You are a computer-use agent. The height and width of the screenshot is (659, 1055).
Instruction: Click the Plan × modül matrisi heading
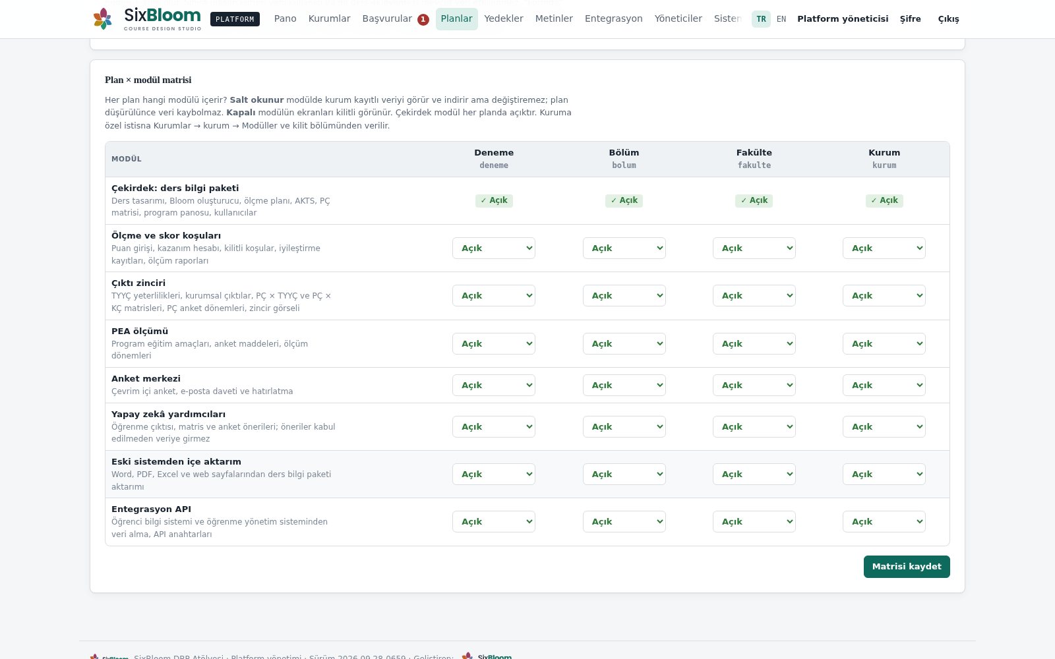tap(148, 80)
